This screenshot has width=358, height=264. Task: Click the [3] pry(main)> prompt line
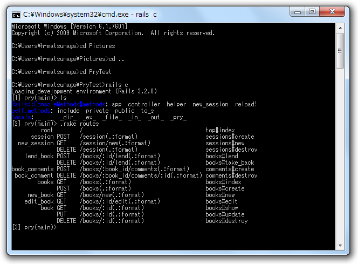tap(35, 227)
